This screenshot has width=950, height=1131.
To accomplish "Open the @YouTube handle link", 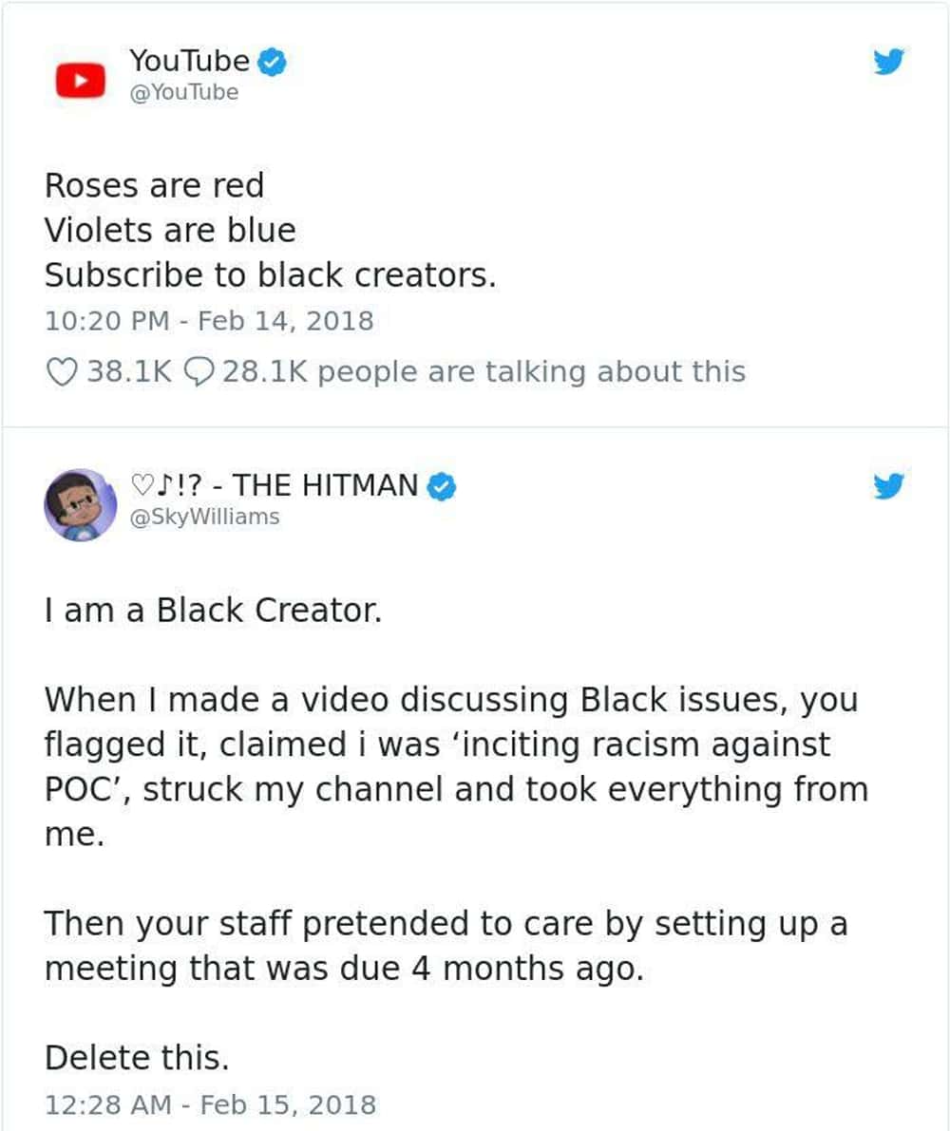I will pyautogui.click(x=183, y=93).
